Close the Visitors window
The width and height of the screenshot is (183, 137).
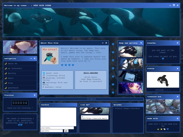coord(35,95)
